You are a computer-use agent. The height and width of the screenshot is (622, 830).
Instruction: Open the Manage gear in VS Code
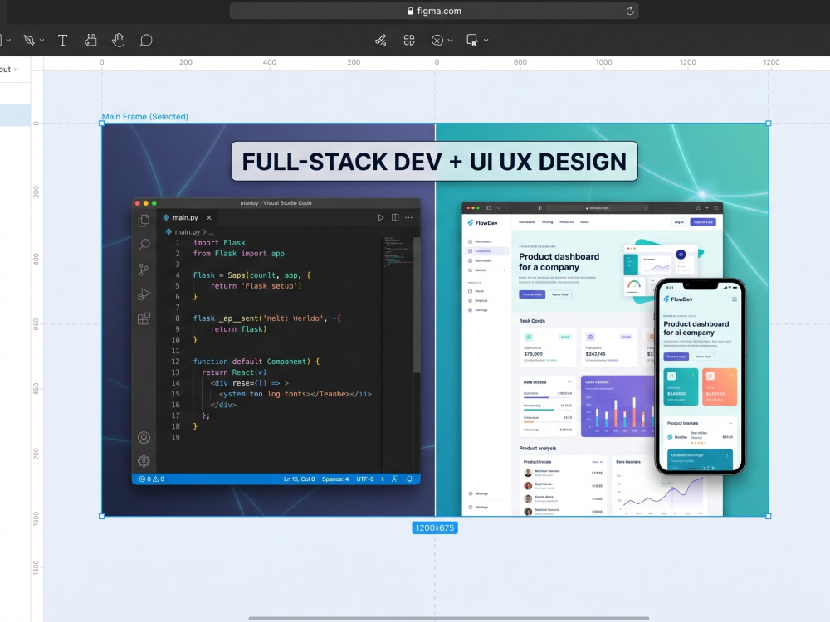pyautogui.click(x=144, y=461)
